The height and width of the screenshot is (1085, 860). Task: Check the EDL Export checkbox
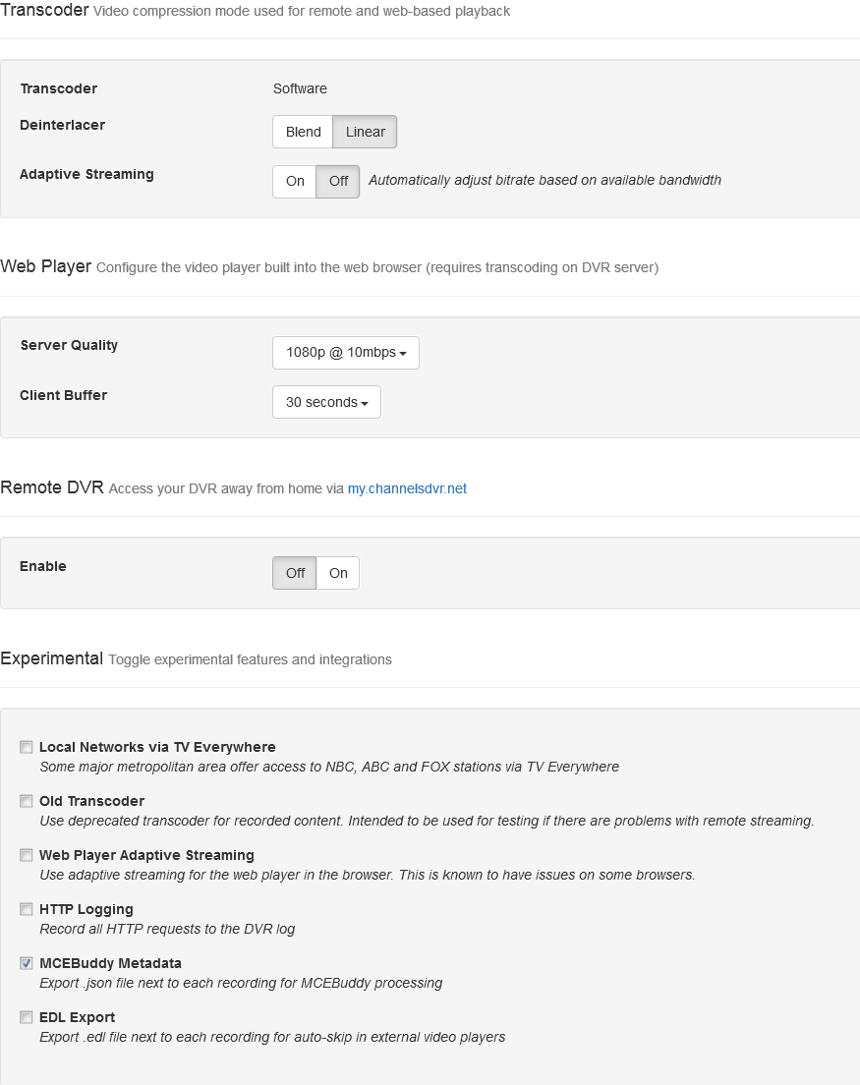coord(27,1017)
